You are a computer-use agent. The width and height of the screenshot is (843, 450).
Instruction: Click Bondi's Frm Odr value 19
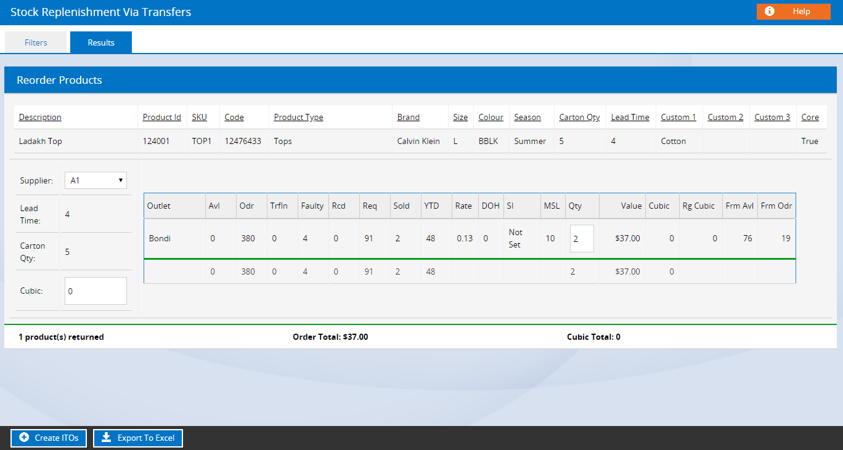pos(786,238)
